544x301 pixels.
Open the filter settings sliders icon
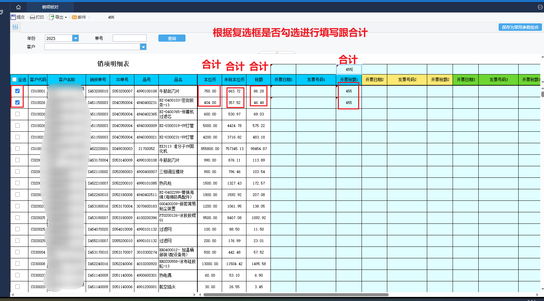click(15, 27)
